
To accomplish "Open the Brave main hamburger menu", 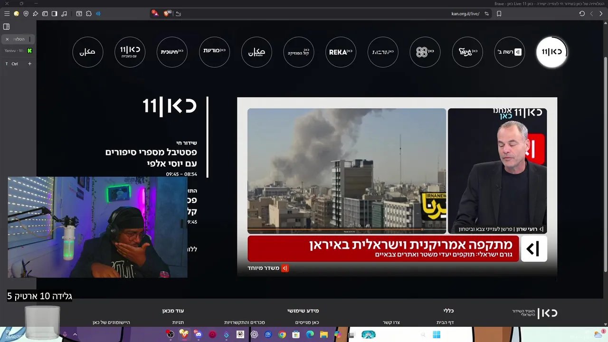I will (x=7, y=14).
